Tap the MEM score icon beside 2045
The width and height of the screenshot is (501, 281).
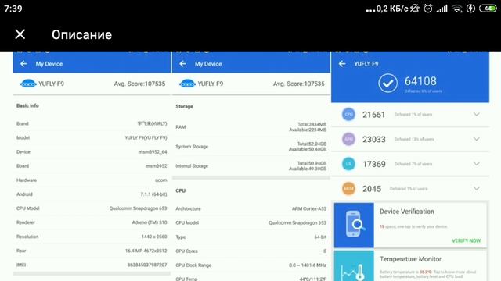tap(348, 189)
